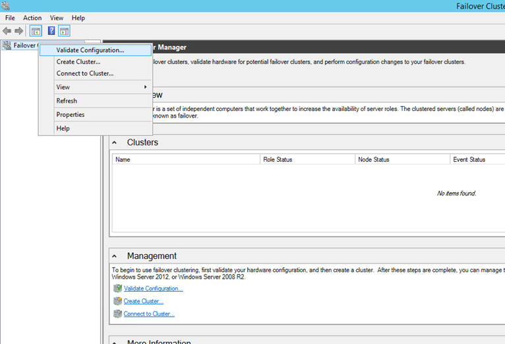Select Help in the context menu
The height and width of the screenshot is (344, 505).
pos(96,129)
